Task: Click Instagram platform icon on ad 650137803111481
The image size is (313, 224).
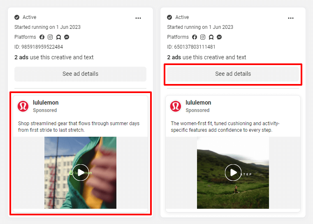Action: click(x=203, y=37)
